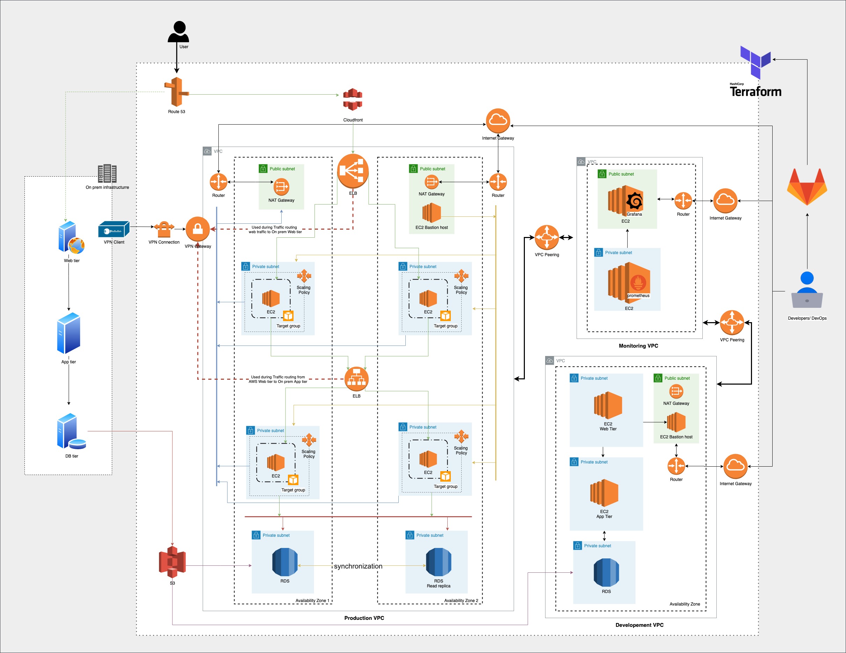The height and width of the screenshot is (653, 846).
Task: Click the VPC Peering icon near Monitoring VPC
Action: point(547,237)
